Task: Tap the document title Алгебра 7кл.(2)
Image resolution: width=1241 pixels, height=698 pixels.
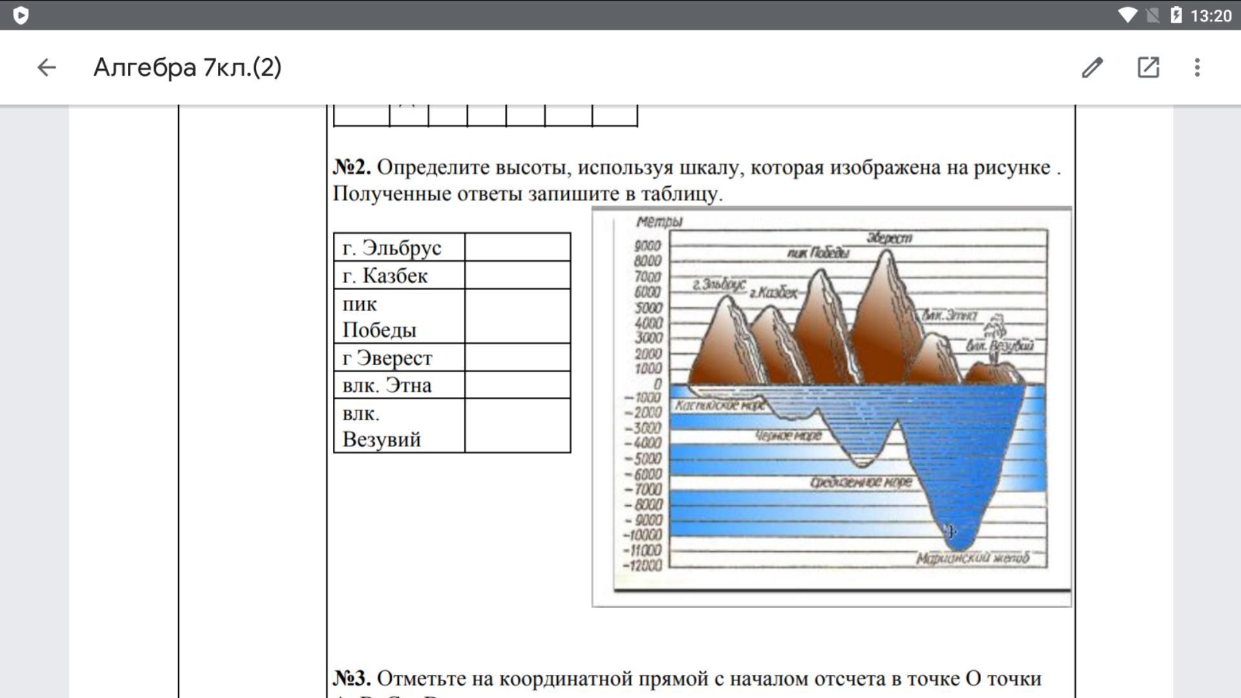Action: point(187,67)
